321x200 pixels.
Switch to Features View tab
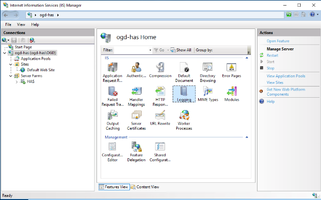pos(114,187)
